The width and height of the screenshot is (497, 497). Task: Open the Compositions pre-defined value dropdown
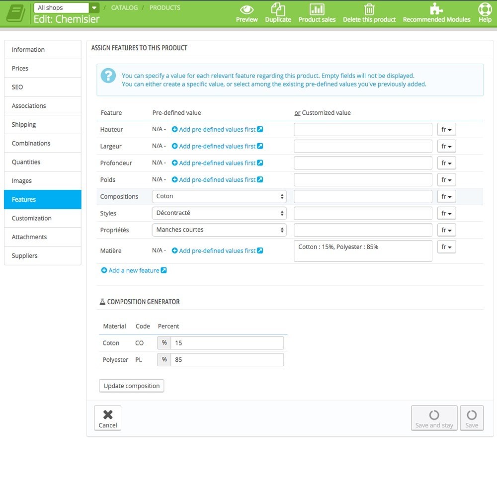[219, 196]
